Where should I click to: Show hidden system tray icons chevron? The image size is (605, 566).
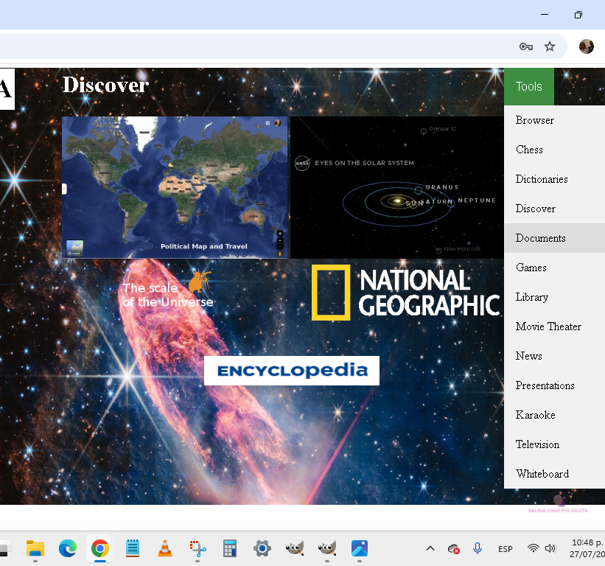(430, 548)
